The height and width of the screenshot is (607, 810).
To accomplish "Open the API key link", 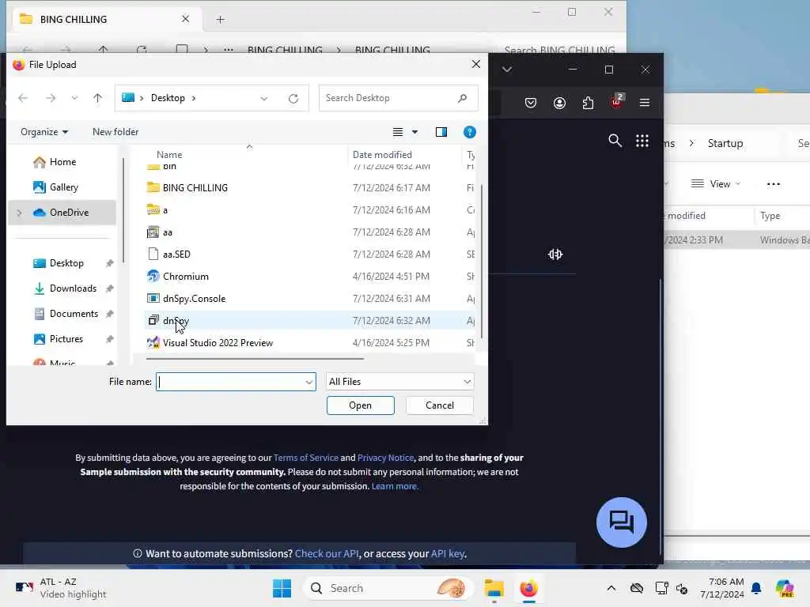I will click(x=448, y=554).
